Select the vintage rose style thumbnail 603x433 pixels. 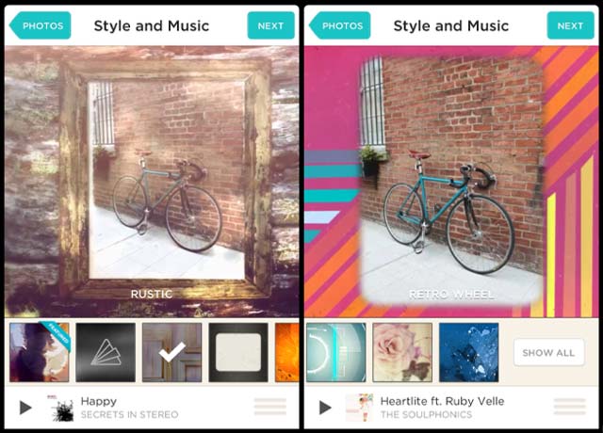click(402, 352)
